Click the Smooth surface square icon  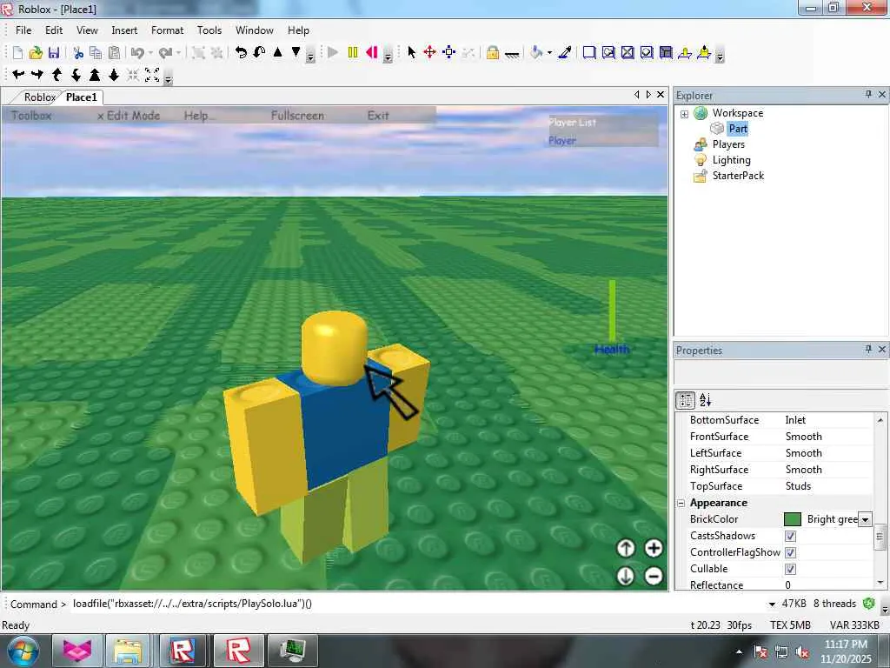pyautogui.click(x=589, y=53)
